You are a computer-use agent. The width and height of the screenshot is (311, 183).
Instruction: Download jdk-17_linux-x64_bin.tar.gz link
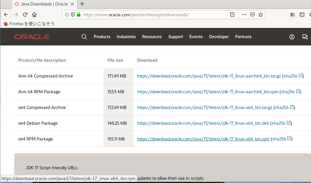[x=205, y=108]
